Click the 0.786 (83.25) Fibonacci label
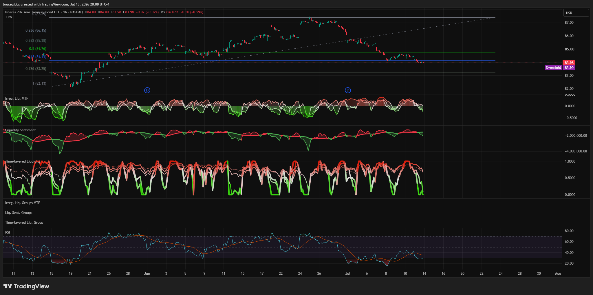 coord(36,69)
